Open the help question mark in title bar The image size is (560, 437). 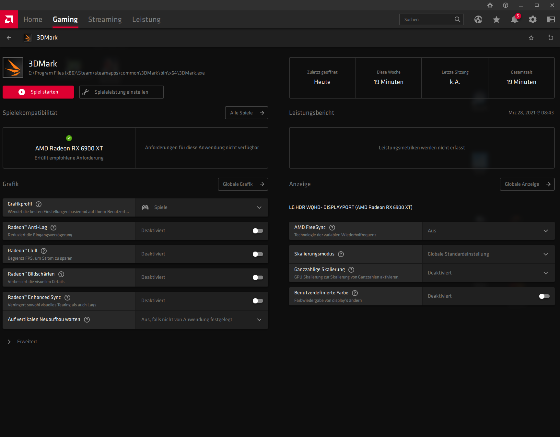[506, 5]
